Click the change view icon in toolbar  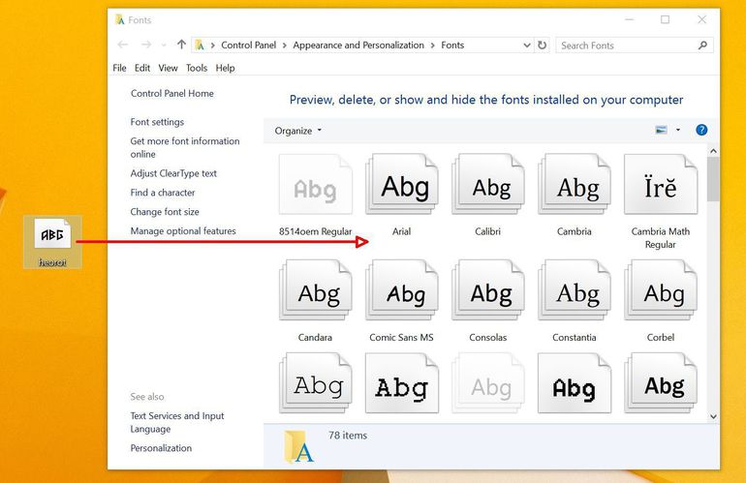[x=661, y=130]
